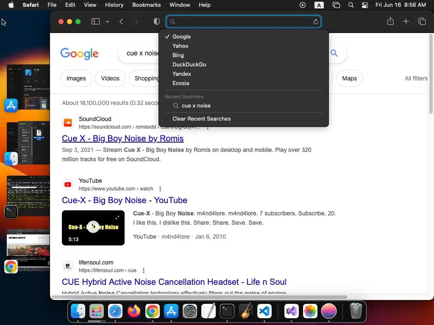Viewport: 434px width, 325px height.
Task: Filter results by Maps
Action: [349, 78]
